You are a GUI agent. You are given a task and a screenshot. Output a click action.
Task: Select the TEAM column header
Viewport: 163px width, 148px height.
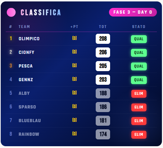coord(24,27)
